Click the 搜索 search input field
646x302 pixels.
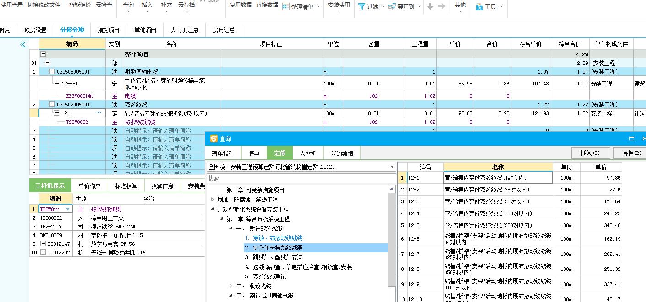point(301,178)
